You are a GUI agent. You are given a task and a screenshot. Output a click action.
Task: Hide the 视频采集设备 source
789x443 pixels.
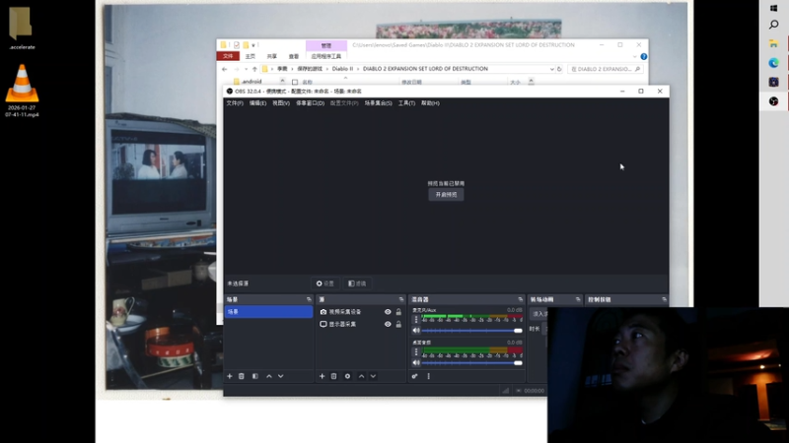tap(388, 312)
